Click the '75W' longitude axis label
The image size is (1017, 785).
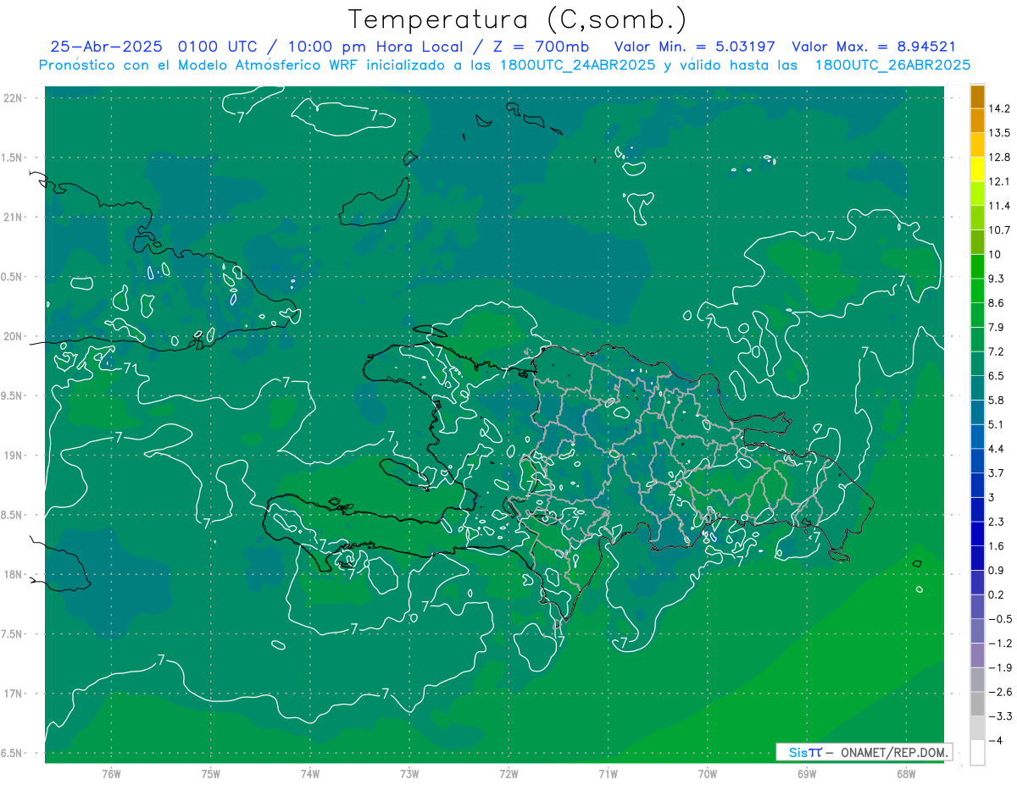(x=211, y=774)
